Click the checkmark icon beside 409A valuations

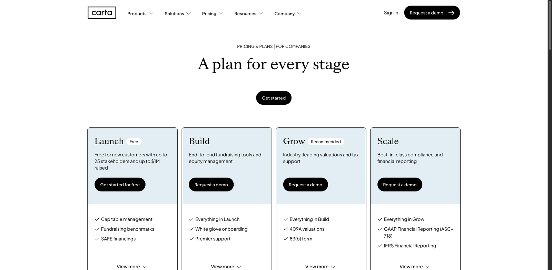click(286, 229)
